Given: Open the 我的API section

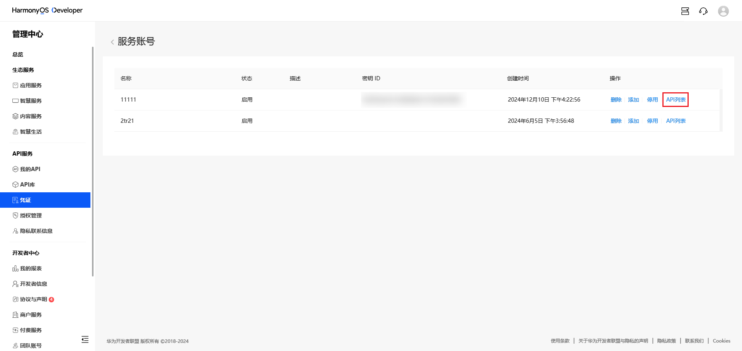Looking at the screenshot, I should [30, 169].
